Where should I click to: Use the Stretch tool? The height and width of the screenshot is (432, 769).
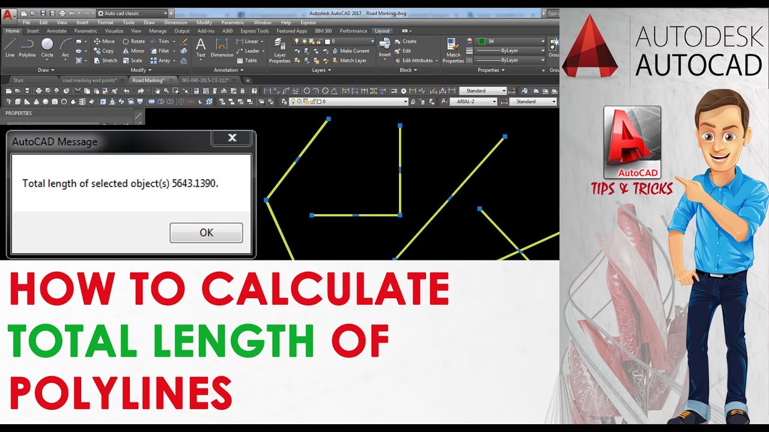pos(105,61)
